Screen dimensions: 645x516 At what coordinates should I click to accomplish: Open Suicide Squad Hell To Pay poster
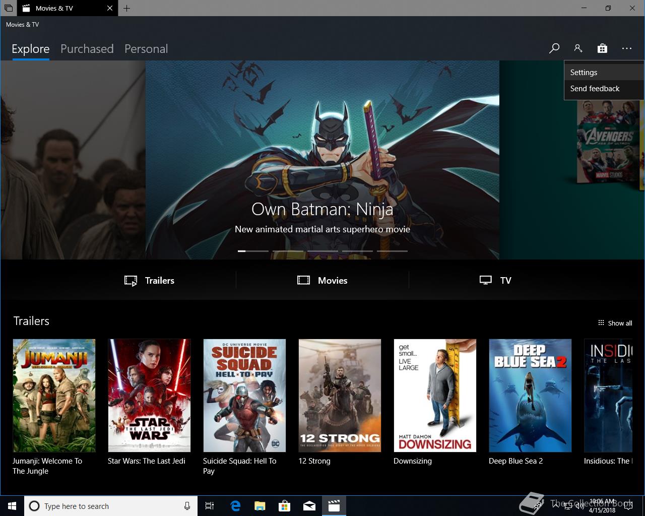(x=244, y=396)
